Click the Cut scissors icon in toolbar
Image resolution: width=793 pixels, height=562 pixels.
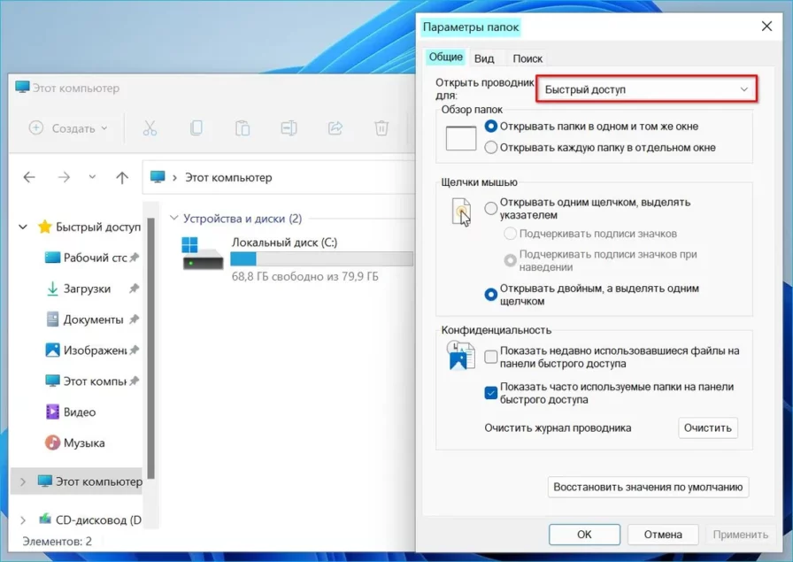point(150,128)
